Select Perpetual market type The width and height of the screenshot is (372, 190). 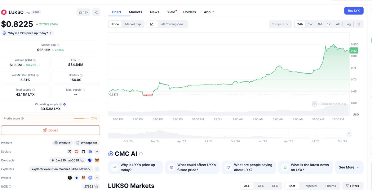[310, 186]
